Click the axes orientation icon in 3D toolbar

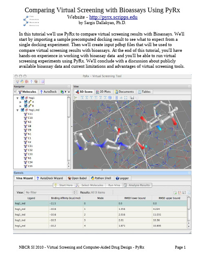pyautogui.click(x=121, y=98)
